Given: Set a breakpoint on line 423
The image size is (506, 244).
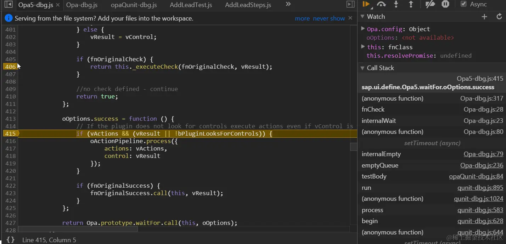Looking at the screenshot, I should click(10, 193).
